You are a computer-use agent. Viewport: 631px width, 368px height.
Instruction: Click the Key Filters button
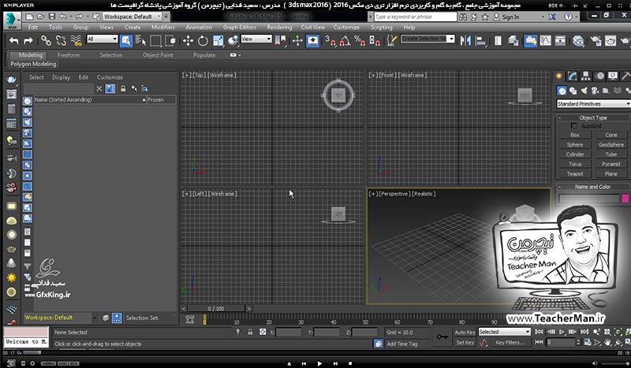pos(510,343)
